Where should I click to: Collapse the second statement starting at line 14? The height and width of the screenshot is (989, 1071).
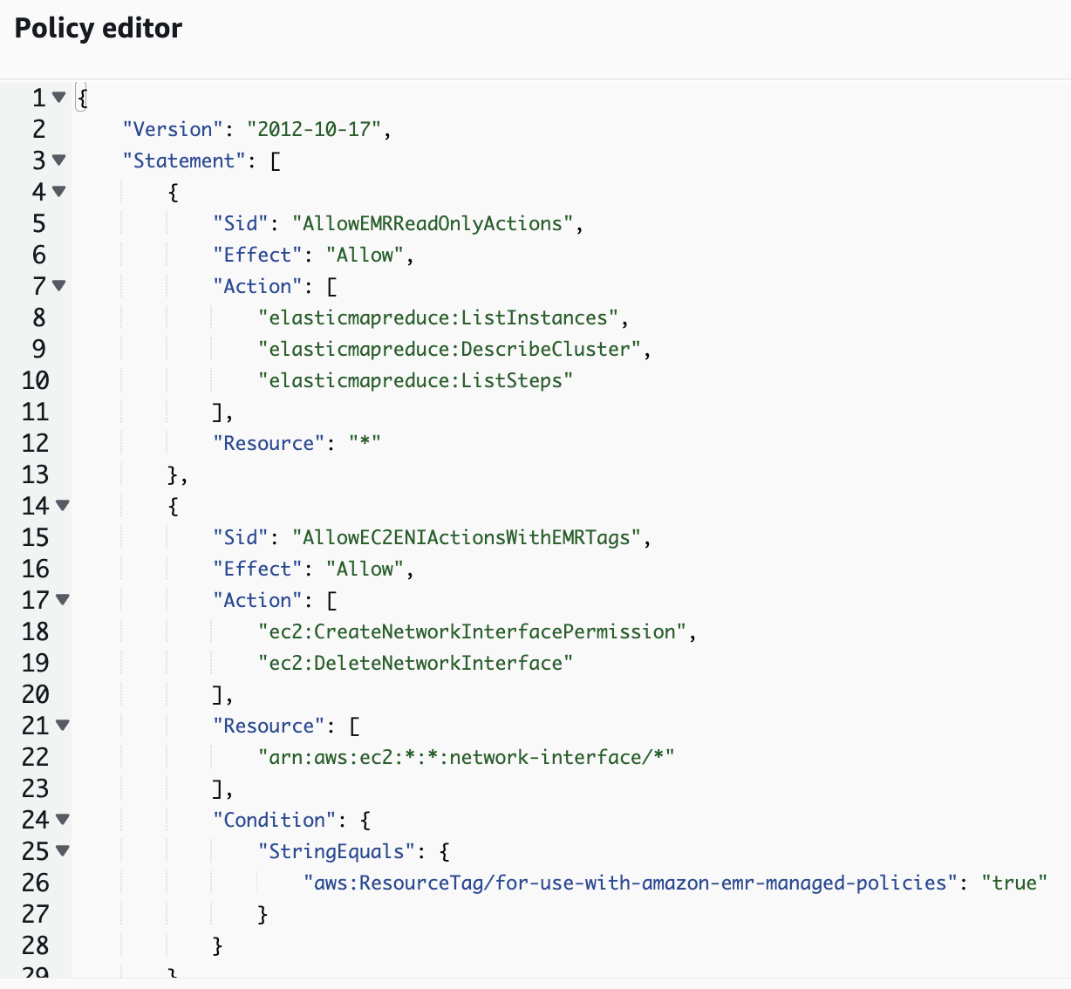[x=59, y=506]
